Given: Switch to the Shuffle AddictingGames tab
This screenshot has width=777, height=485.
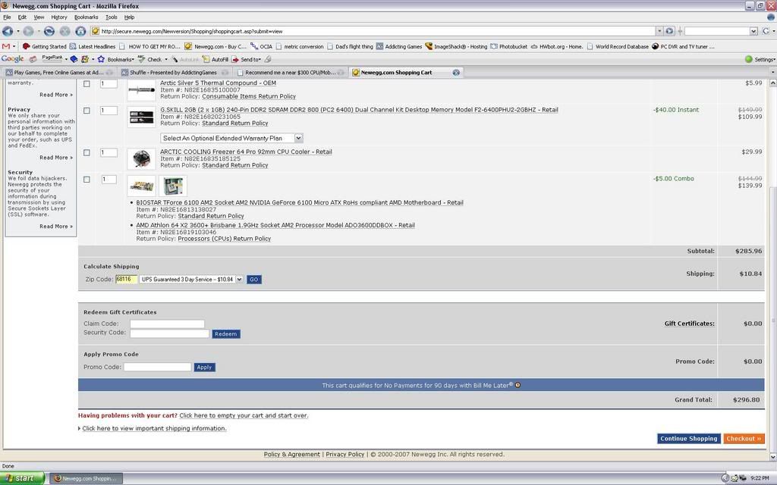Looking at the screenshot, I should tap(175, 72).
